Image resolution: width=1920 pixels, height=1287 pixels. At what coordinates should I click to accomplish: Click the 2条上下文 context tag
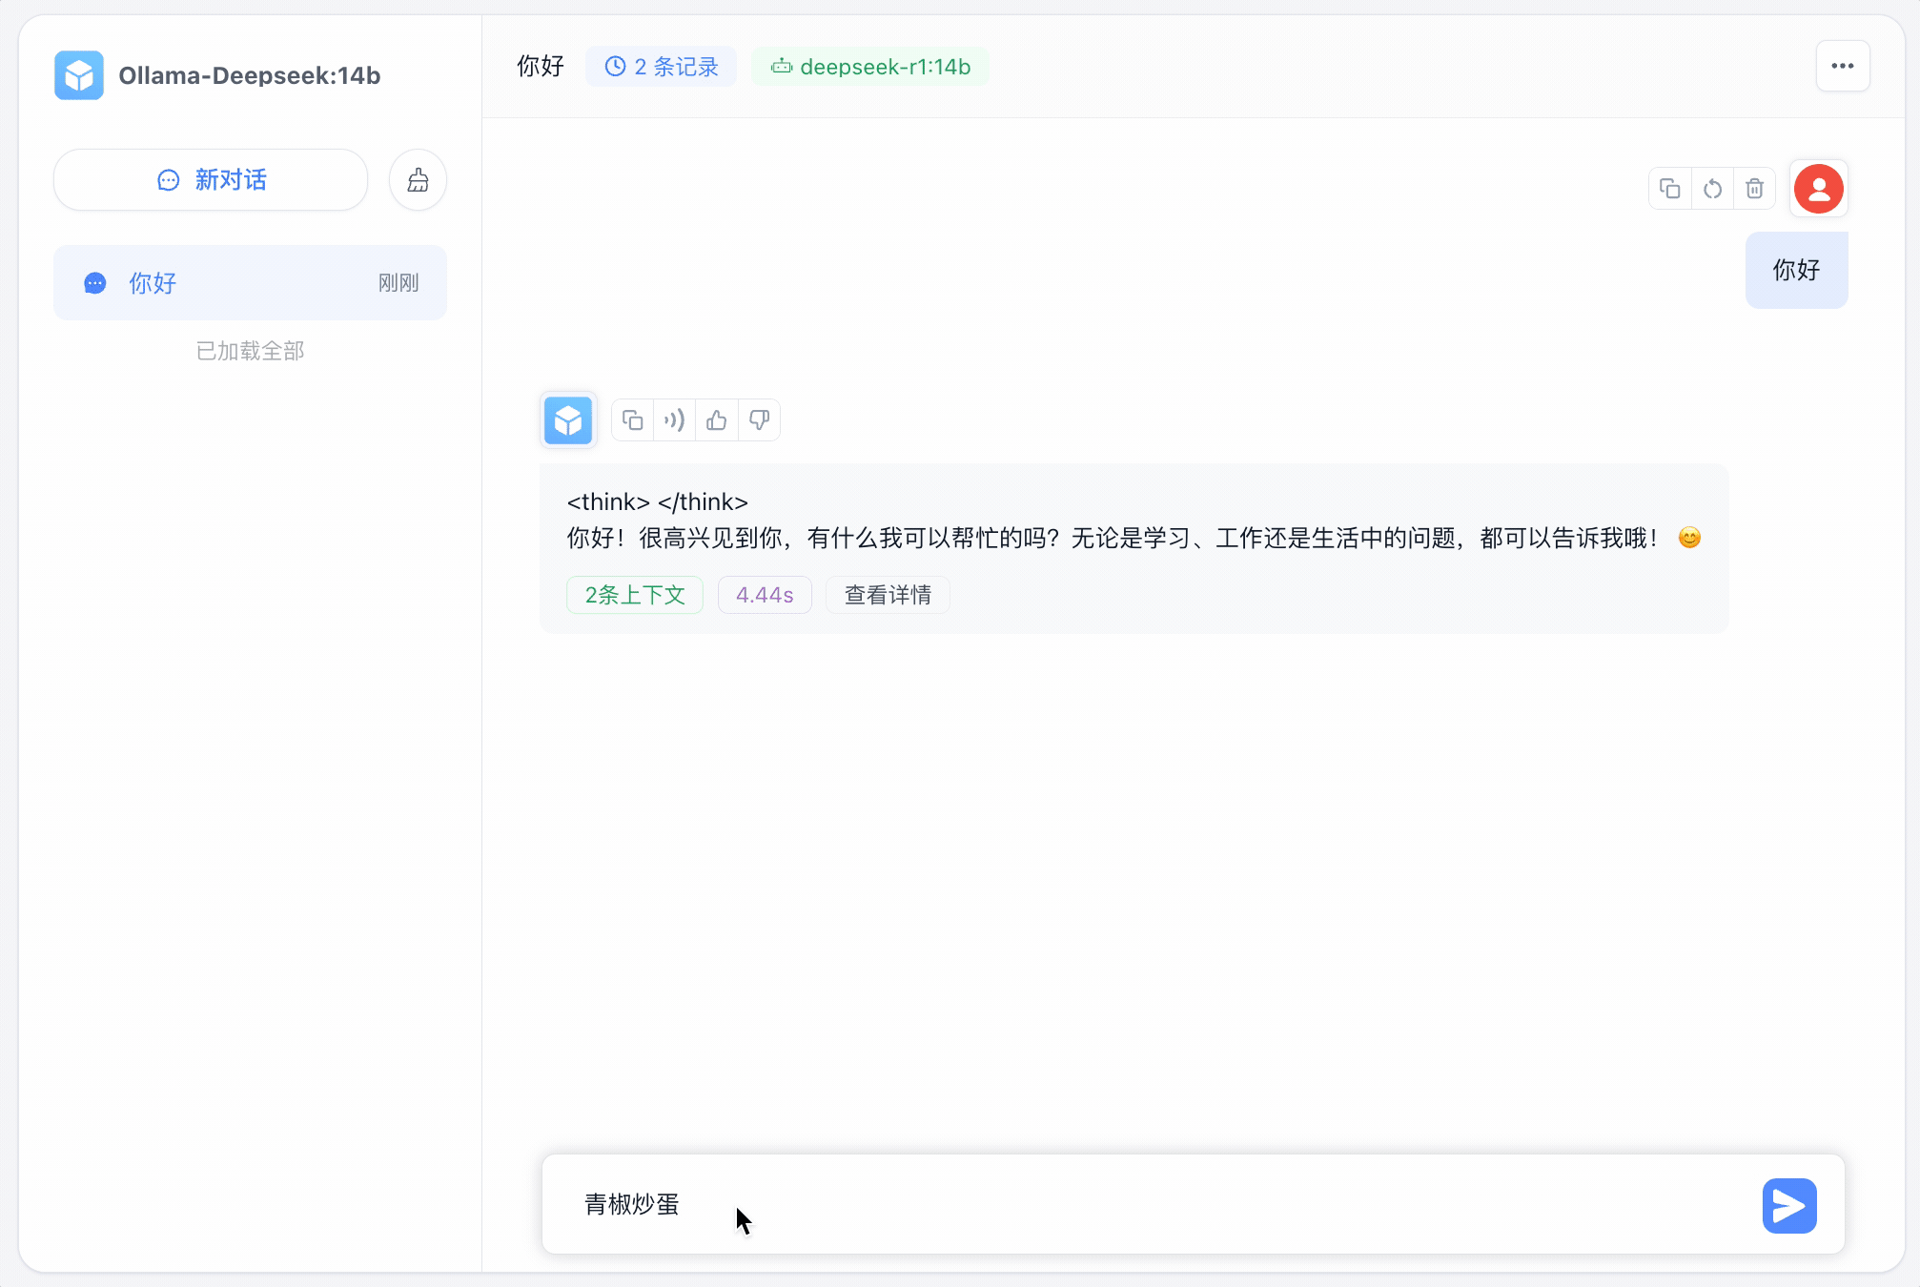point(635,595)
